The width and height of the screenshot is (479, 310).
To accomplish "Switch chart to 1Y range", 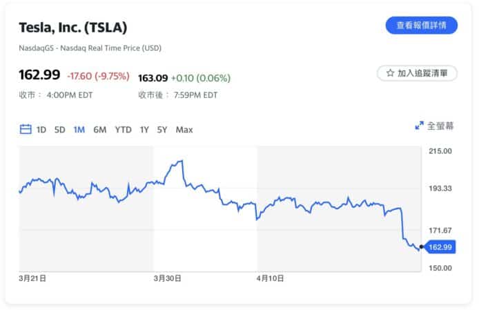I will pos(144,129).
